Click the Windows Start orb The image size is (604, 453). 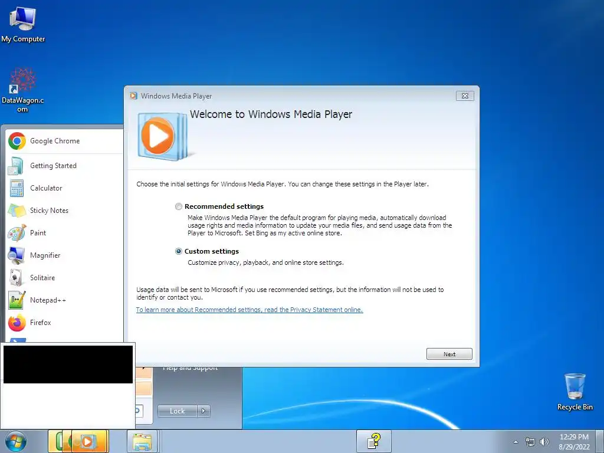click(16, 441)
